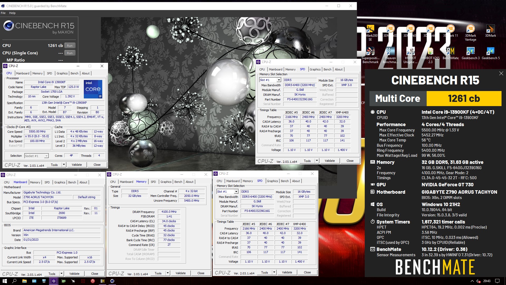This screenshot has width=506, height=285.
Task: Open Cinebench File menu
Action: click(x=3, y=13)
